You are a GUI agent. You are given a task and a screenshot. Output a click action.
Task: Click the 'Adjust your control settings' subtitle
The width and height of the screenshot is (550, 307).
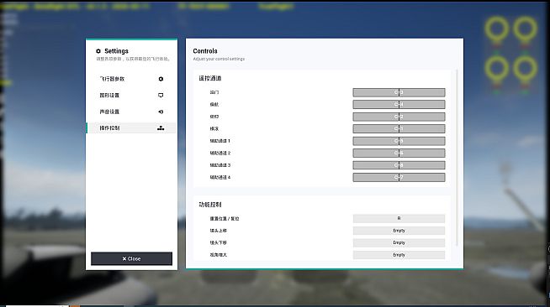coord(219,59)
